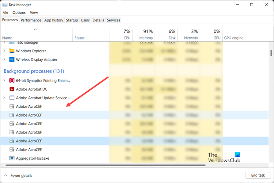Expand the Windows Explorer process group

4,51
